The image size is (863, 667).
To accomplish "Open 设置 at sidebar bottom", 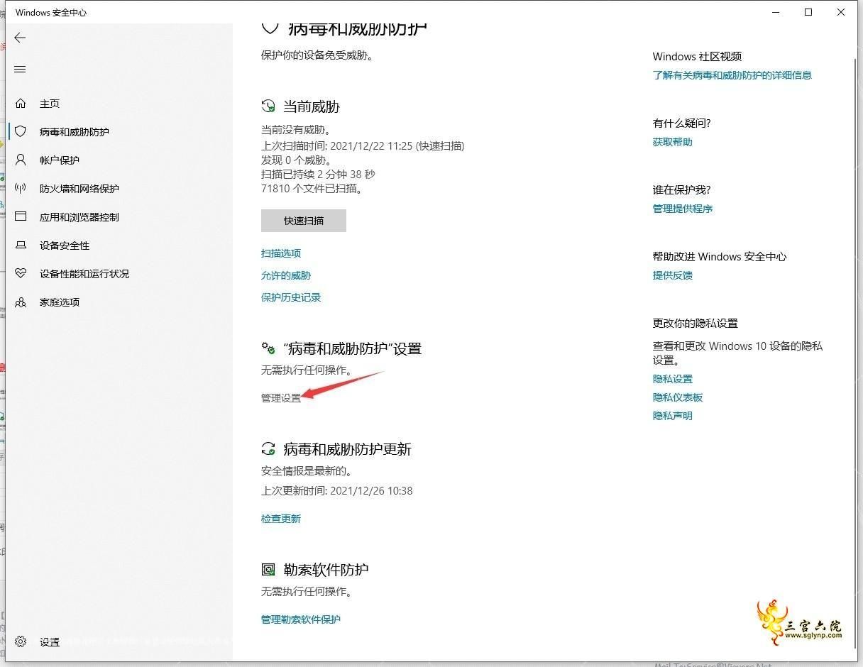I will pos(50,642).
